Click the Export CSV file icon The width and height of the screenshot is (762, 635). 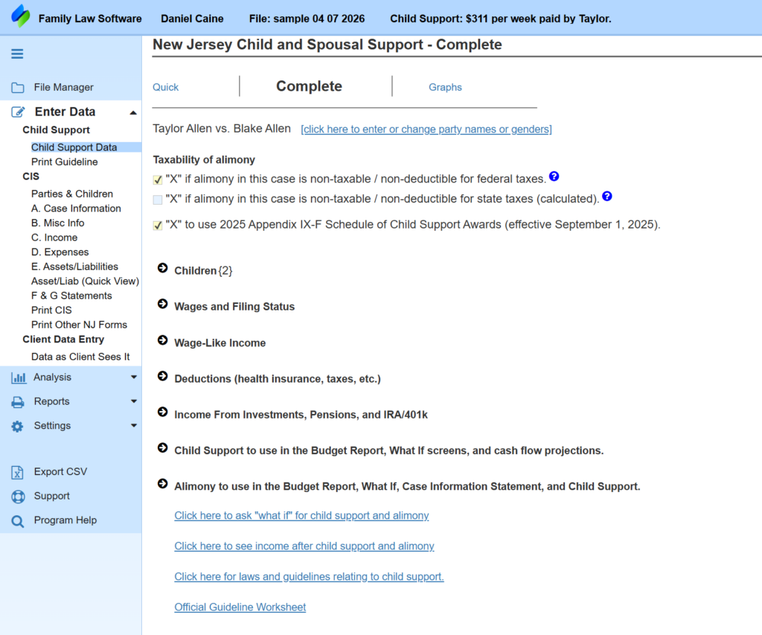[18, 472]
